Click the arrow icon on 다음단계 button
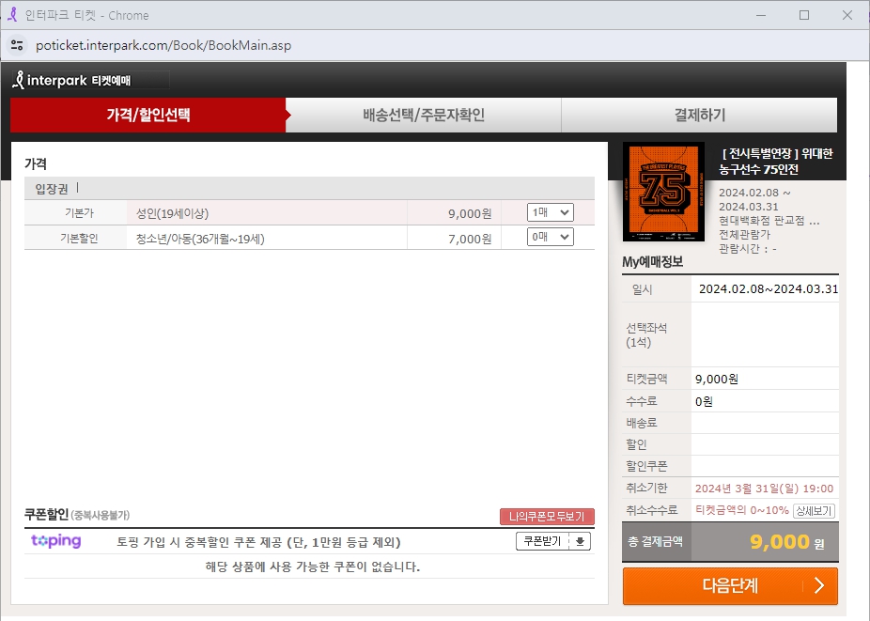The height and width of the screenshot is (621, 870). [819, 585]
